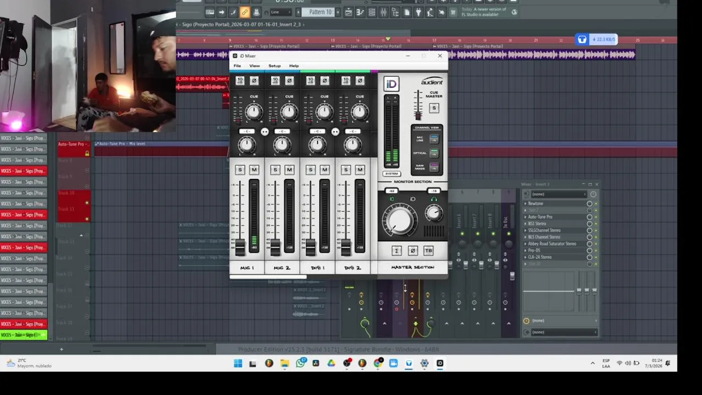Open the Windows Start menu

238,363
